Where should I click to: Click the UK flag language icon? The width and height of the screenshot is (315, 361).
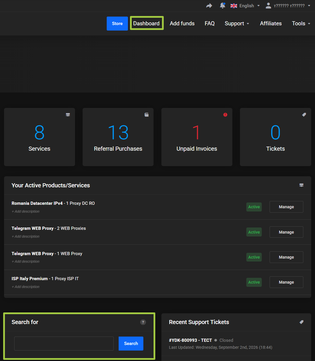[234, 6]
